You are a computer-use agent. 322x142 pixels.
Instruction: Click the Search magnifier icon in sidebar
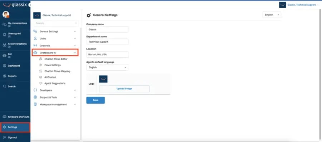point(5,86)
